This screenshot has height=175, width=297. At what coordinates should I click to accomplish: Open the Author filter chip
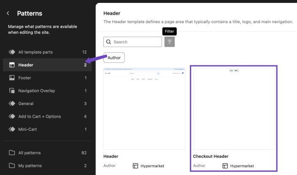[114, 58]
